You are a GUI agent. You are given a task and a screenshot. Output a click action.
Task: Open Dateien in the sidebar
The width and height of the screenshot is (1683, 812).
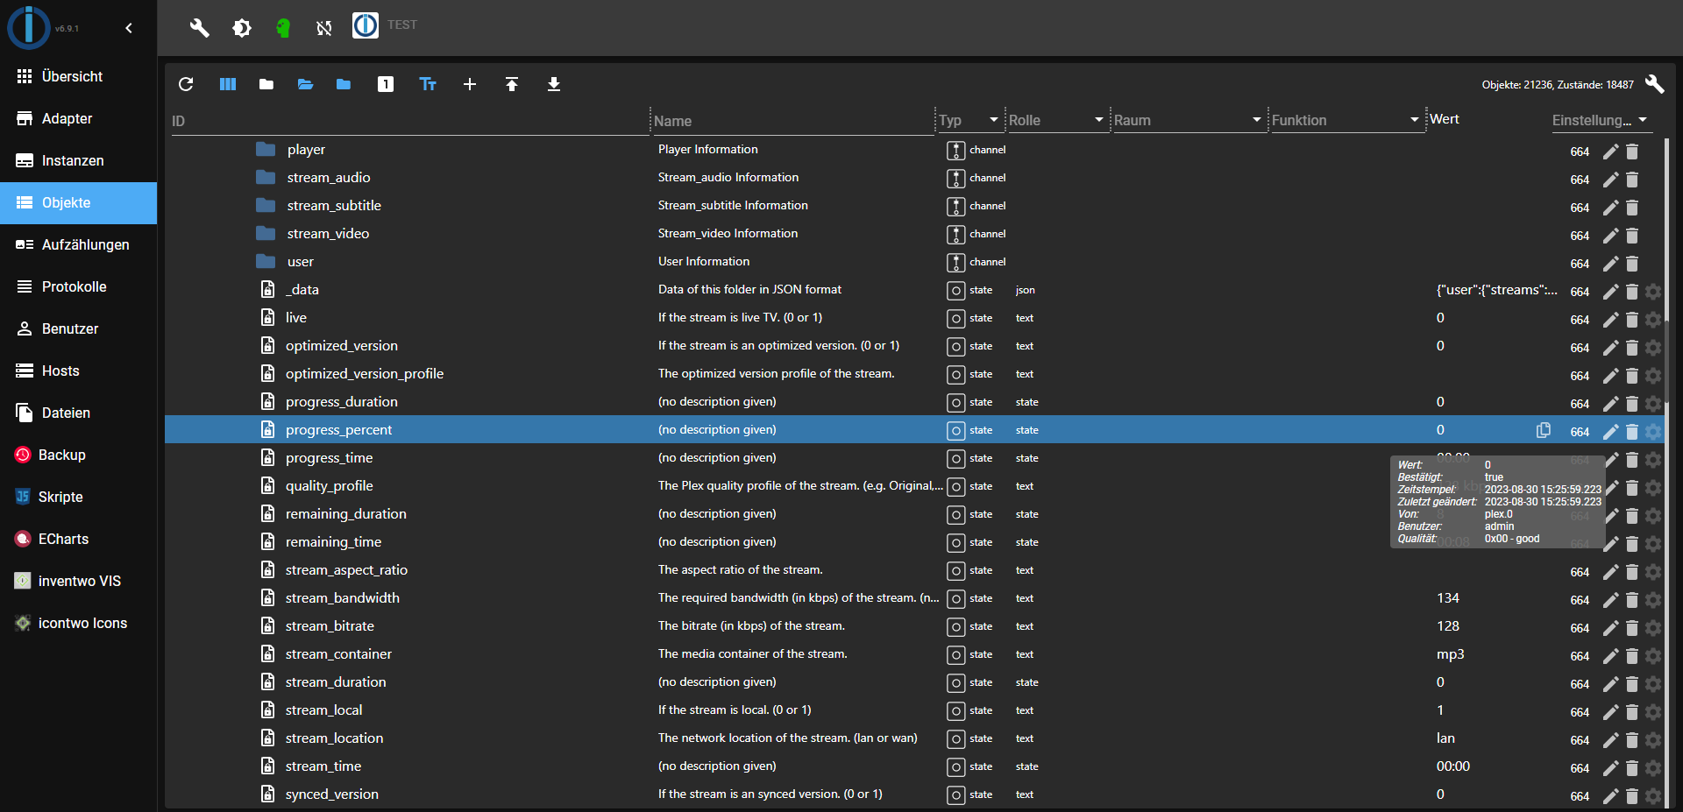coord(79,413)
